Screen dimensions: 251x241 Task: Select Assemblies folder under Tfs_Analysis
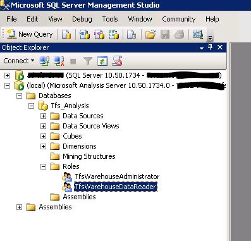coord(79,197)
